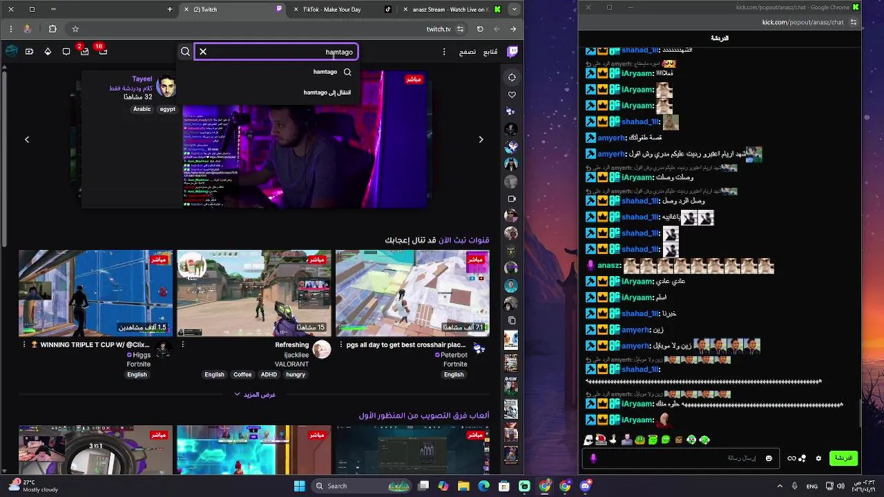Image resolution: width=884 pixels, height=497 pixels.
Task: Clear the hamtago search text with X
Action: click(203, 52)
